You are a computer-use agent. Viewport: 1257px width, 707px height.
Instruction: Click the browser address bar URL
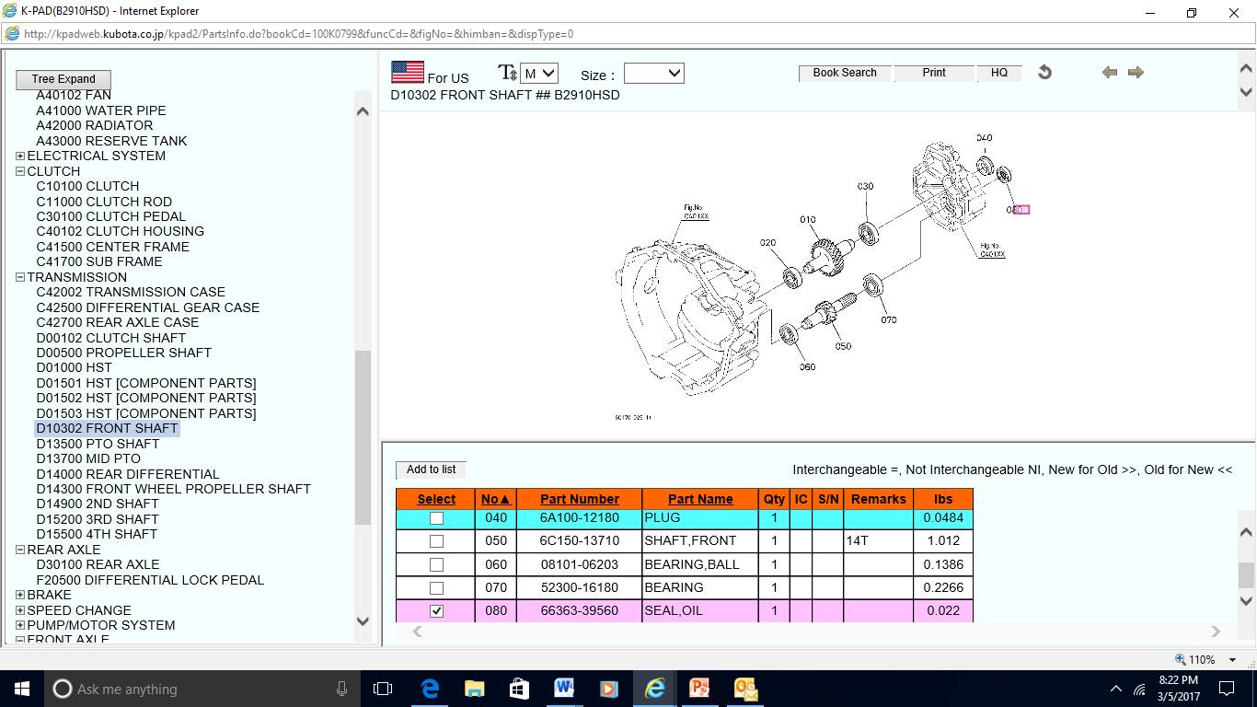(298, 34)
